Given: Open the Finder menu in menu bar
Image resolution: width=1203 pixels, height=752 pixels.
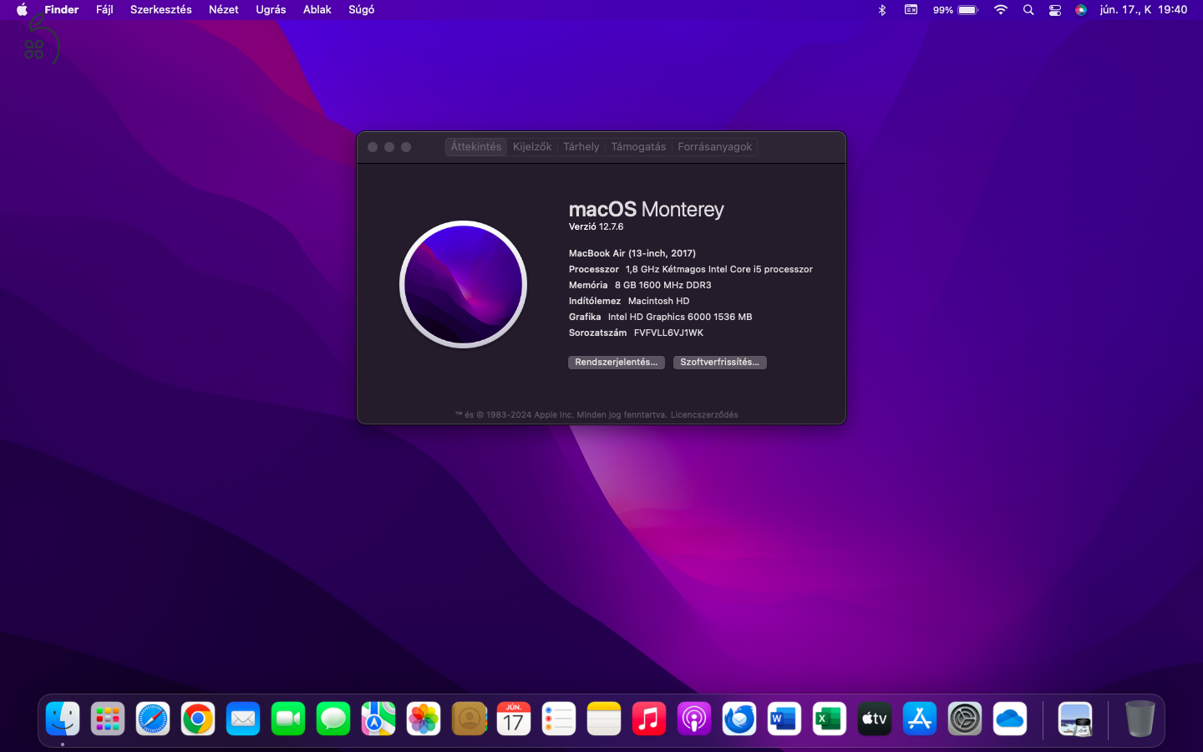Looking at the screenshot, I should [62, 10].
